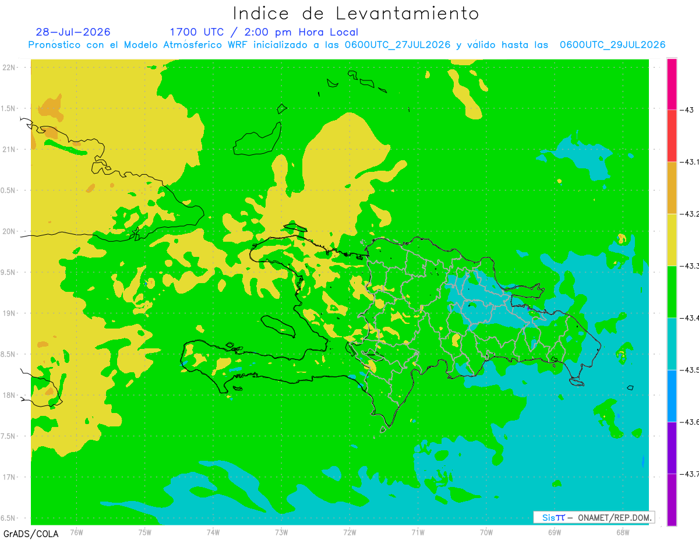Click the 'GrADS/COLA' credit text

tap(31, 534)
